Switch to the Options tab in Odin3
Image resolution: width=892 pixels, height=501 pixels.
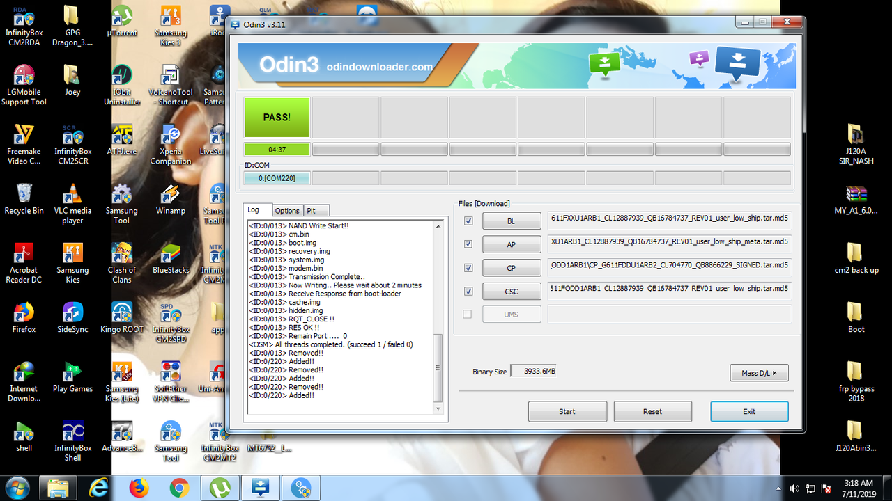287,211
